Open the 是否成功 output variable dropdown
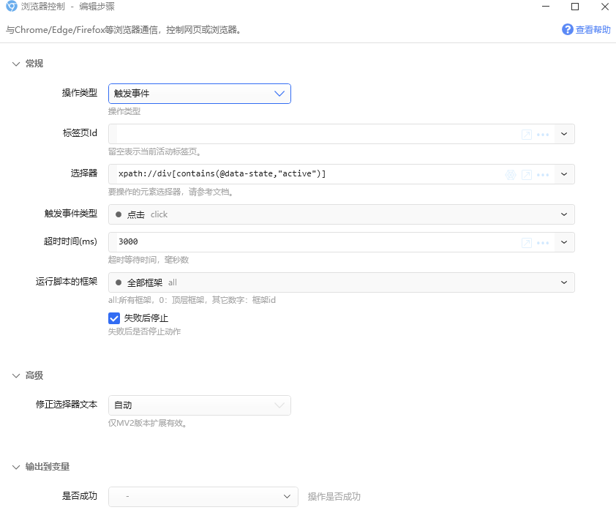This screenshot has width=616, height=510. [x=203, y=497]
